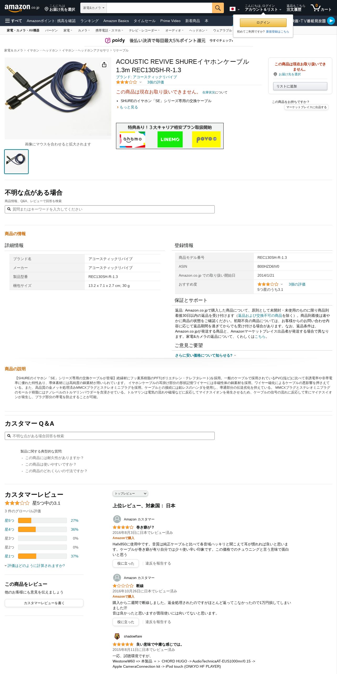This screenshot has width=337, height=674.
Task: Click review title 良い意味で中庸な感じでは。
Action: coord(160,644)
